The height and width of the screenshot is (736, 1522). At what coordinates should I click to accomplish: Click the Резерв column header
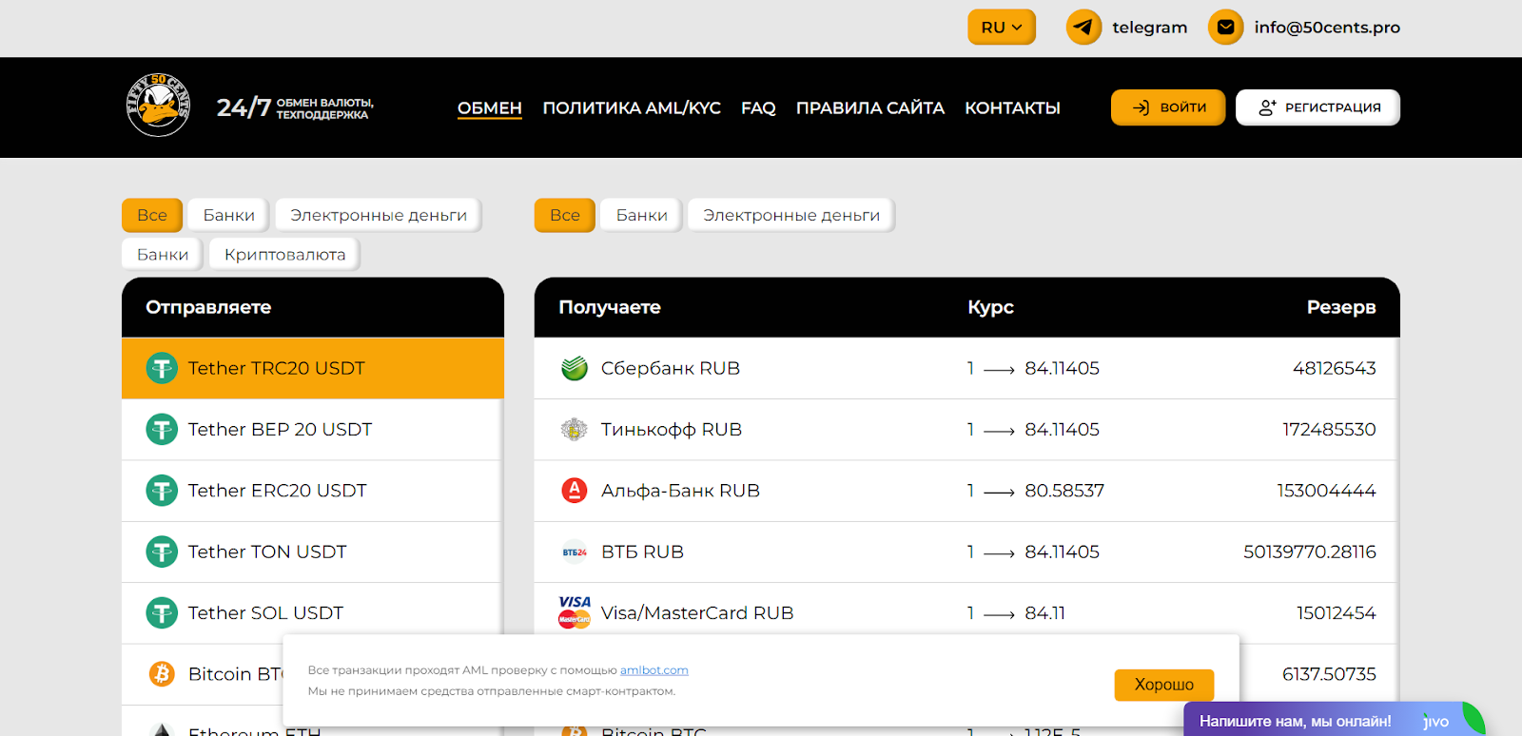(x=1341, y=307)
